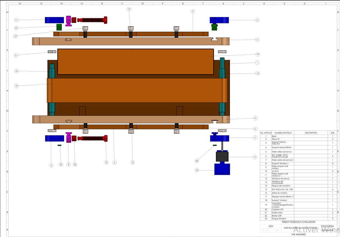Screen dimensions: 340x237
Task: Select balloon 22 at the bottom left
Action: pyautogui.click(x=61, y=164)
